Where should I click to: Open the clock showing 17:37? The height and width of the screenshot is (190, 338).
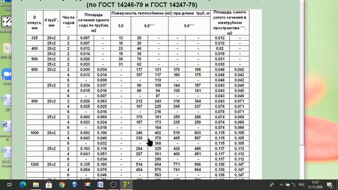[315, 185]
